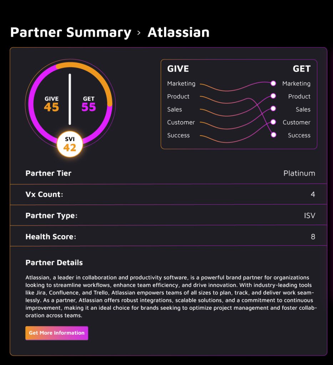Open the Partner Summary breadcrumb
The width and height of the screenshot is (333, 365).
(x=71, y=32)
